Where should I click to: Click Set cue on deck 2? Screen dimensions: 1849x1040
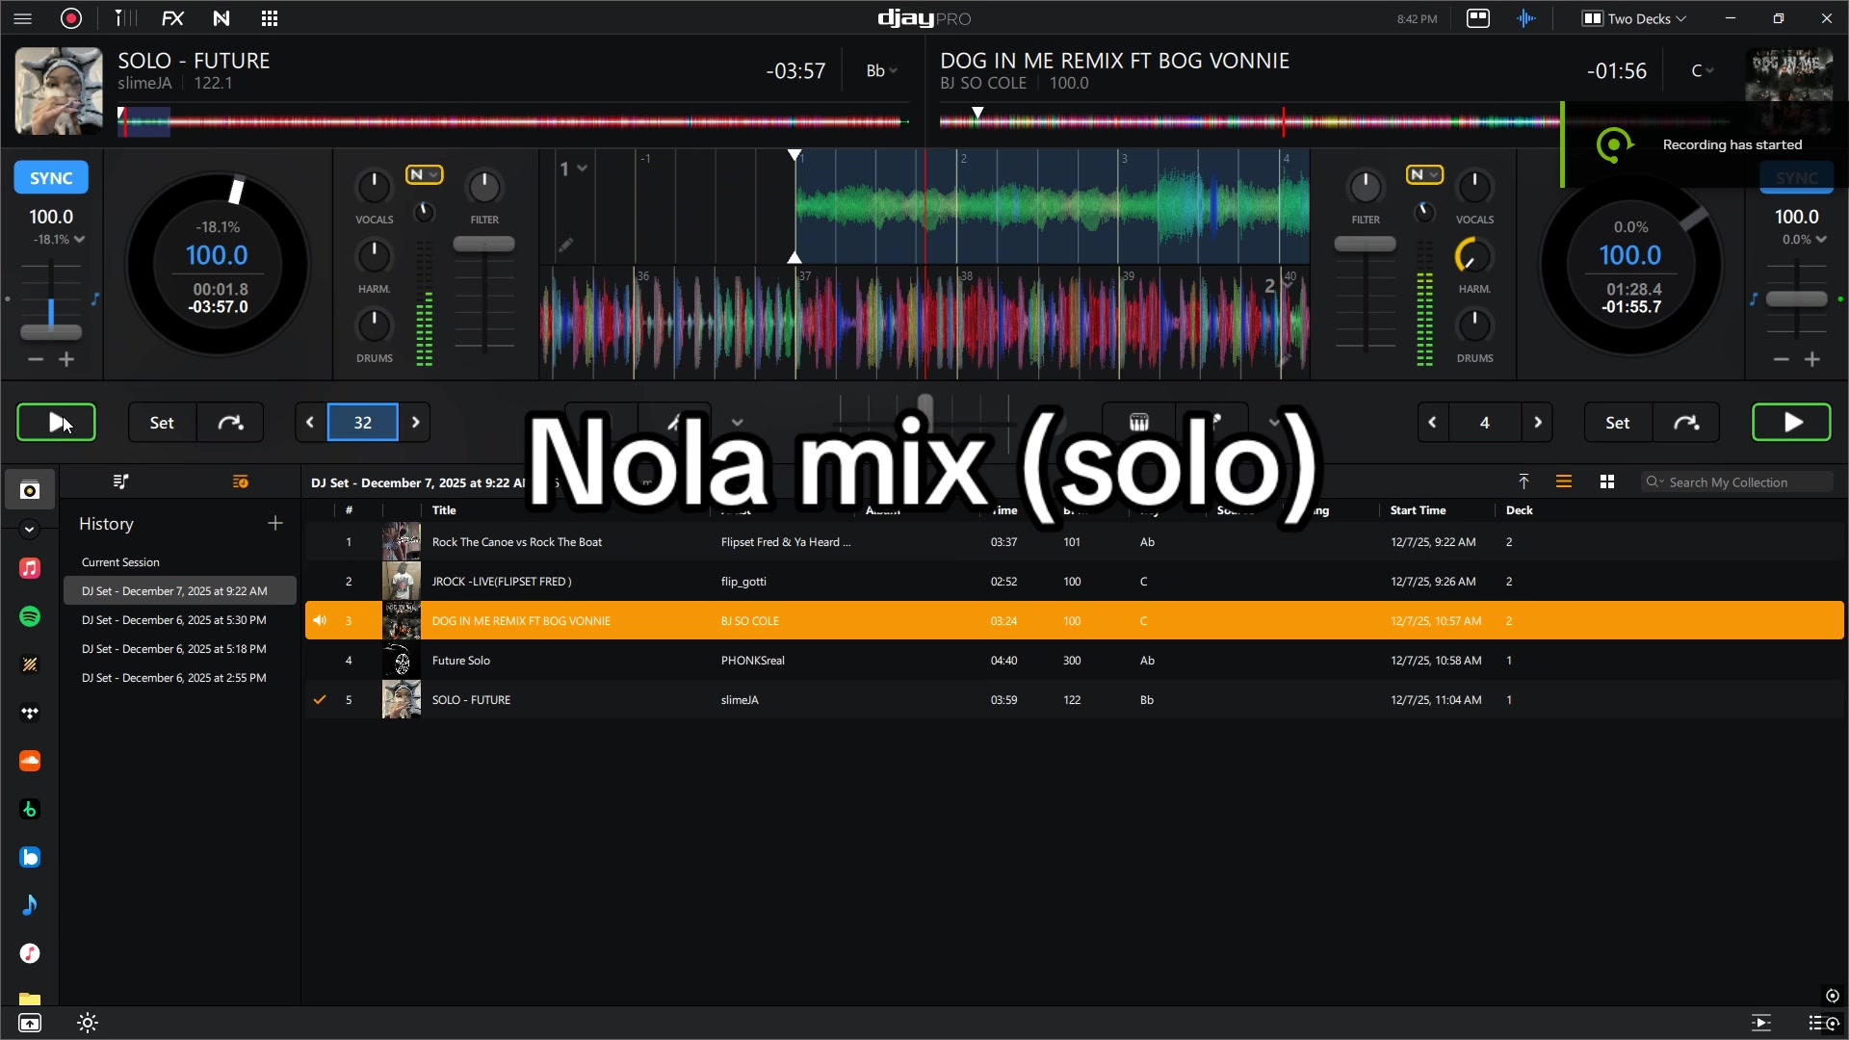point(1618,422)
